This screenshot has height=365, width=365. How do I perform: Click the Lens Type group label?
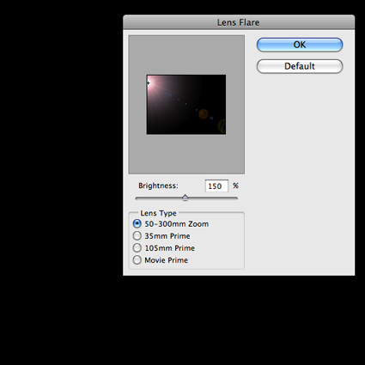158,213
